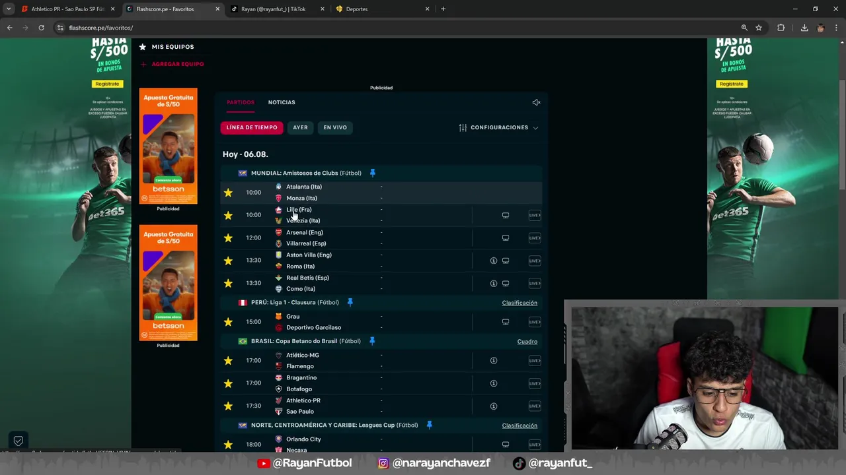Select Ayer filter

(x=301, y=127)
